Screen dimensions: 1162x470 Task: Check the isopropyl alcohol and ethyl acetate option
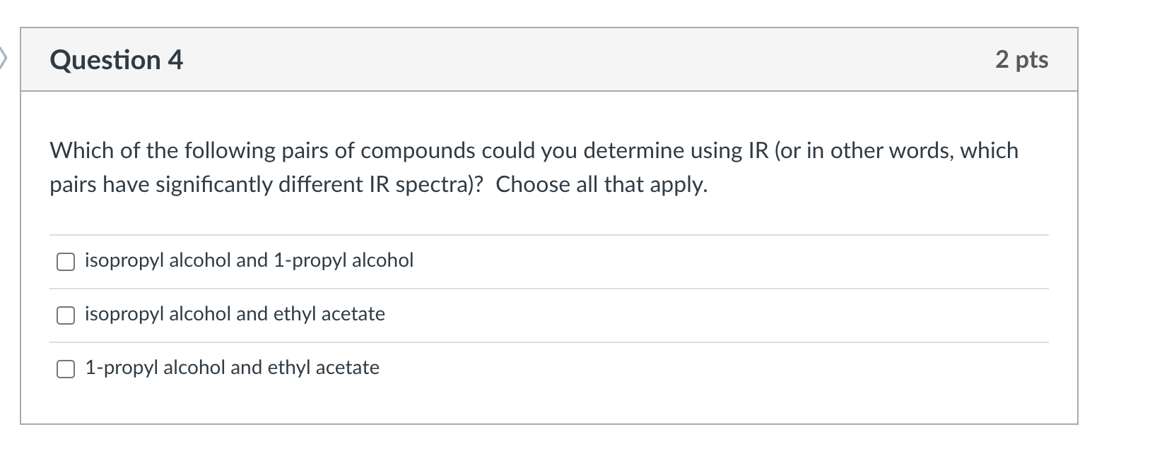tap(66, 315)
